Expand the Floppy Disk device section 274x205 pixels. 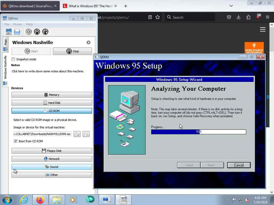click(52, 151)
